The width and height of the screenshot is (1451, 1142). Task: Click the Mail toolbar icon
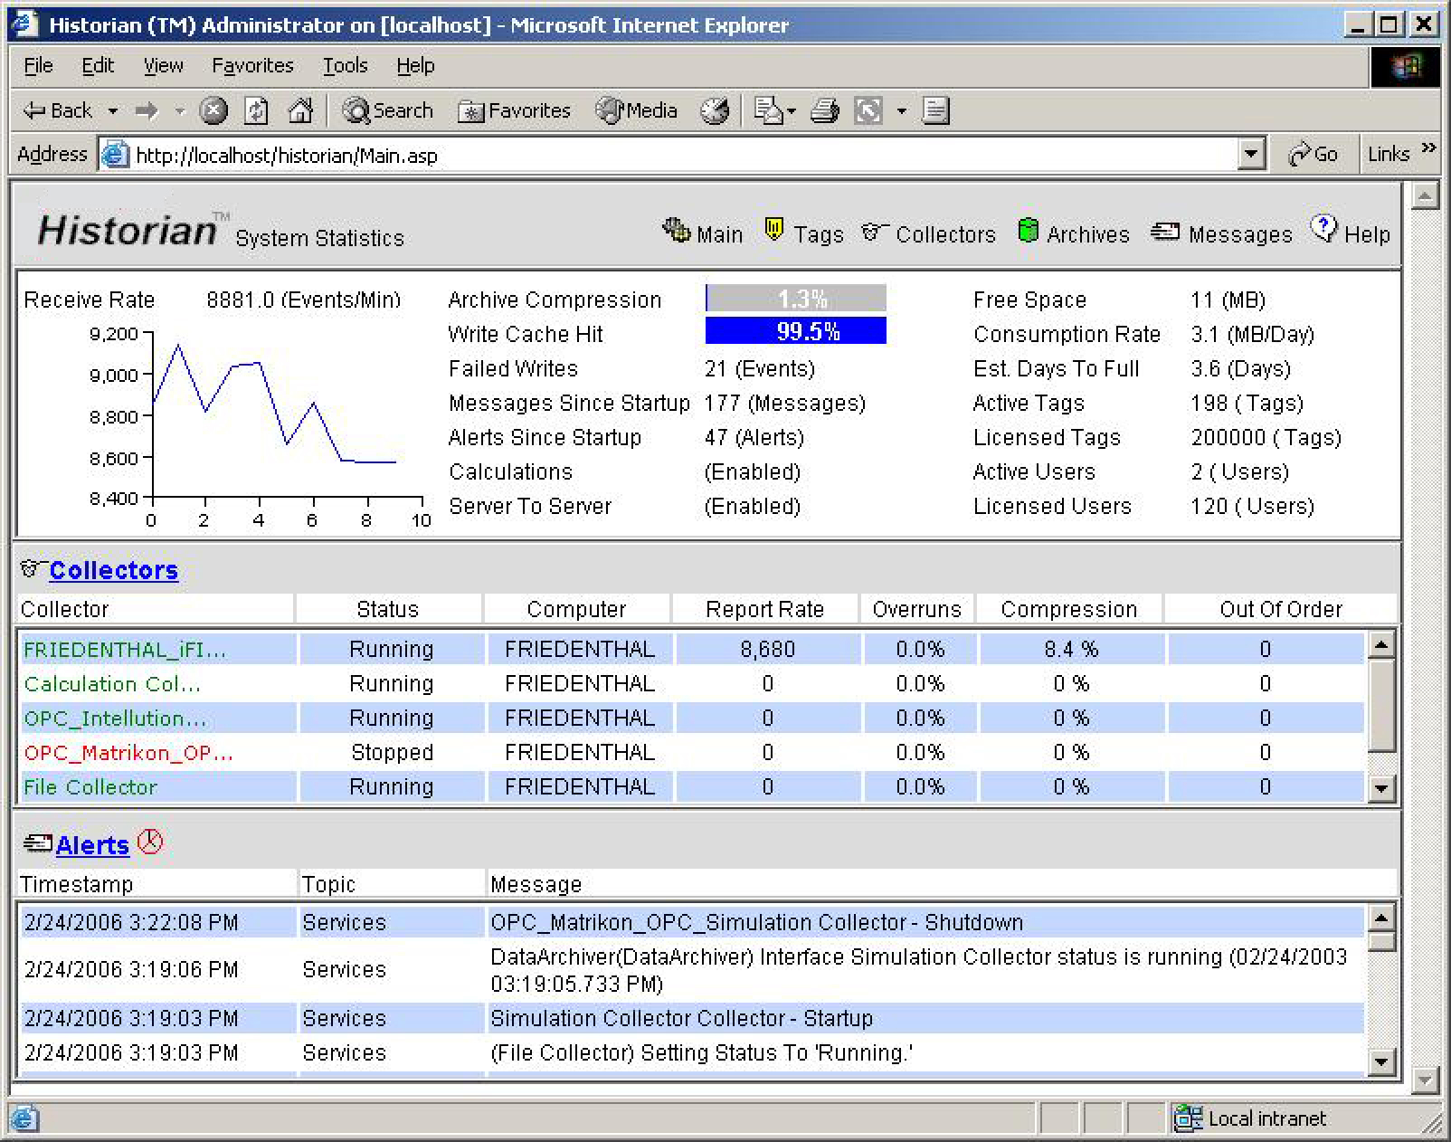coord(768,111)
